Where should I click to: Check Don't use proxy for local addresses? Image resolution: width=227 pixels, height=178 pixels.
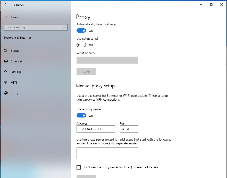tap(79, 167)
